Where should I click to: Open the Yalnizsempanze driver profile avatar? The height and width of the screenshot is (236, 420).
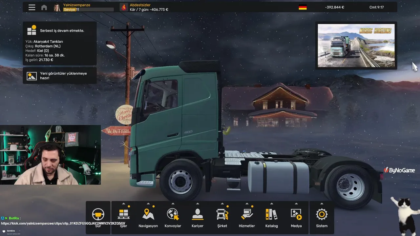click(x=57, y=7)
